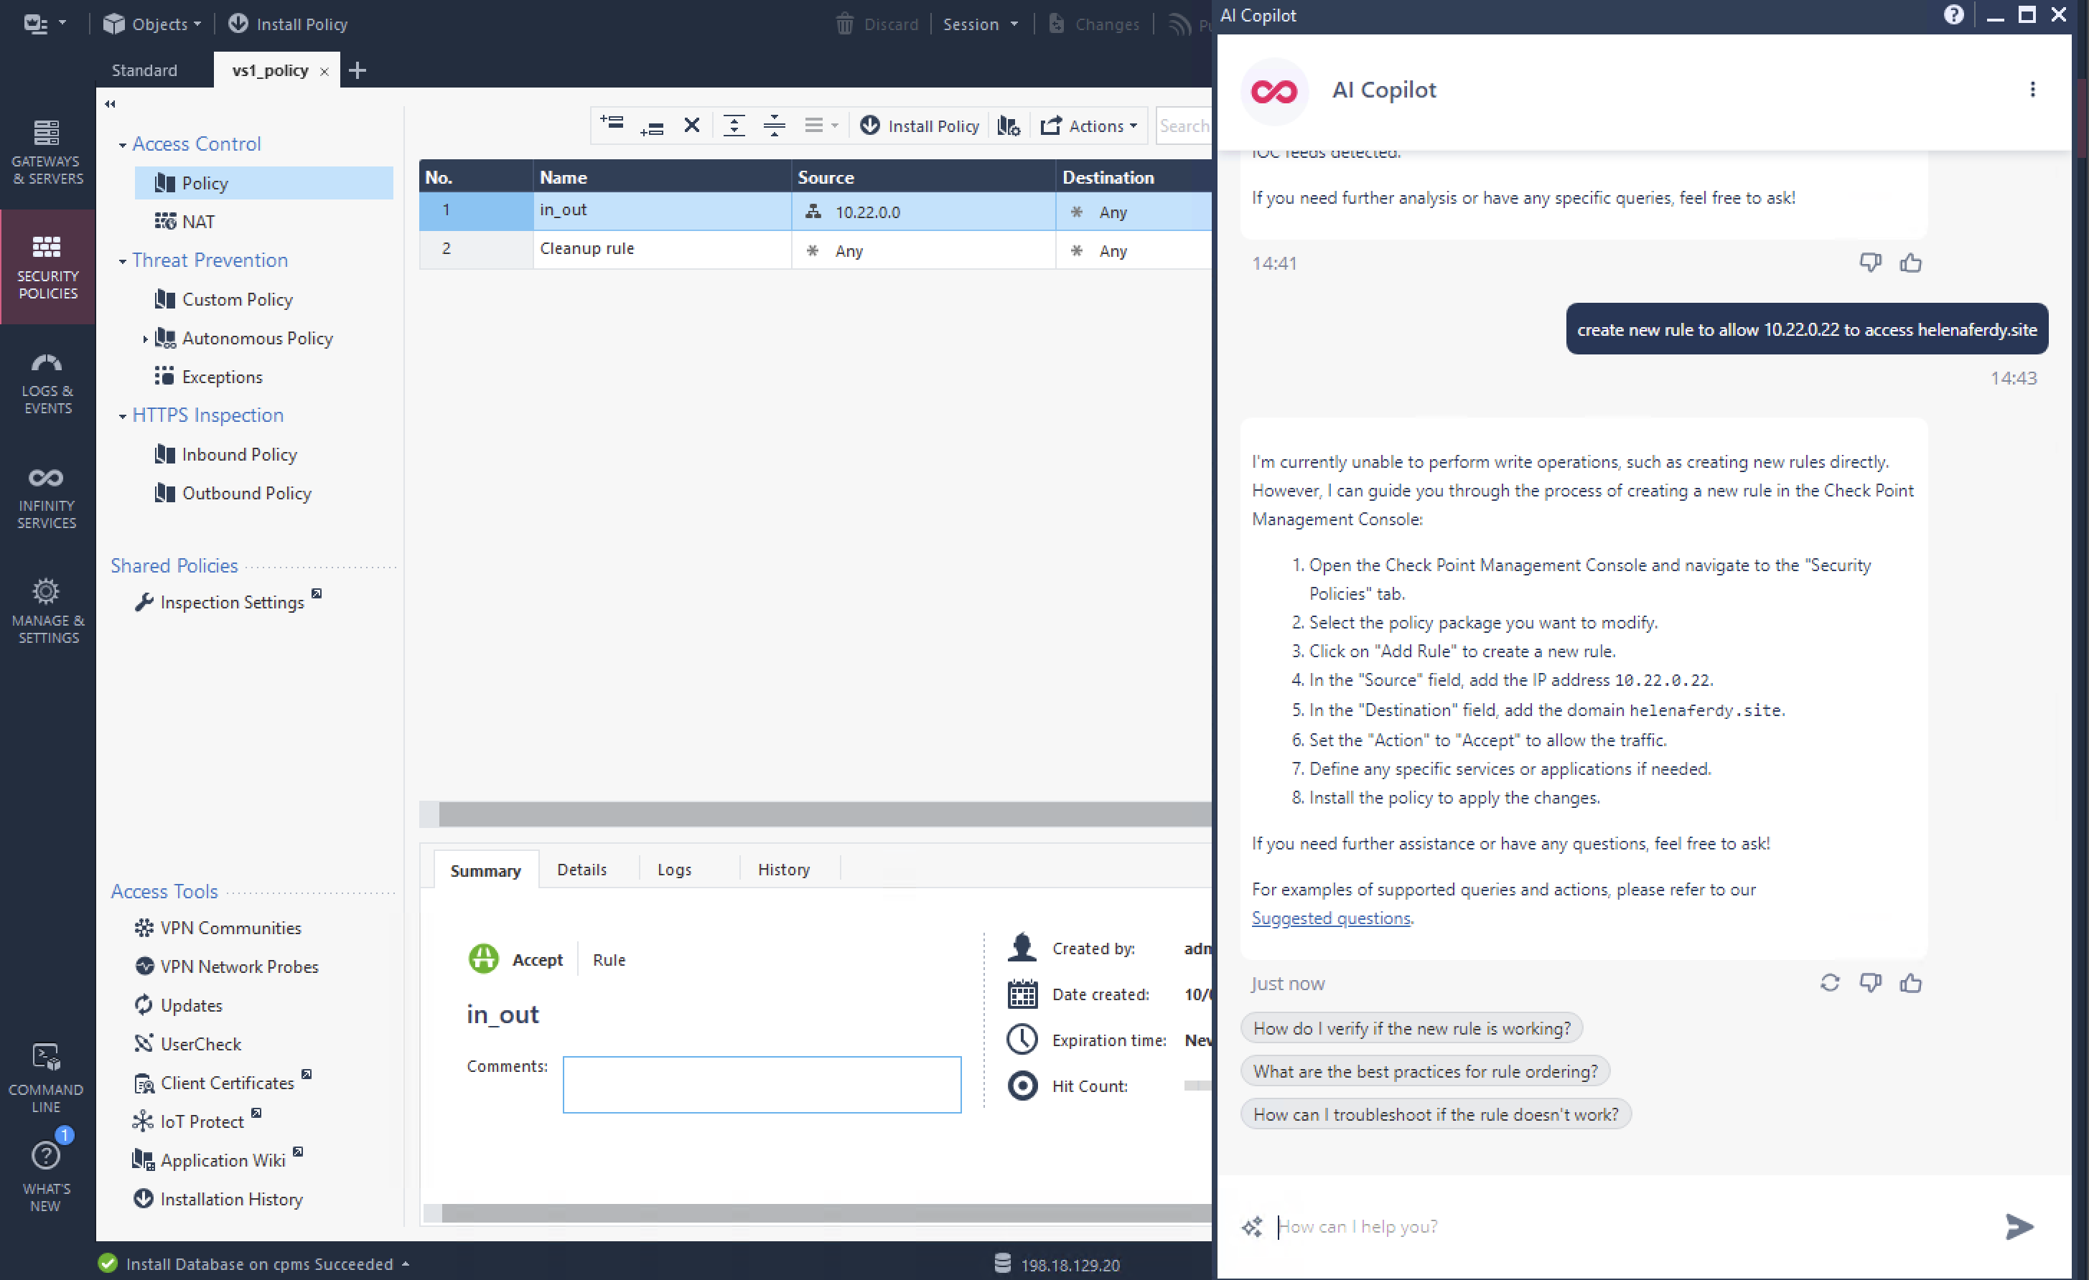This screenshot has height=1280, width=2089.
Task: Open Logs & Events sidebar view
Action: point(47,383)
